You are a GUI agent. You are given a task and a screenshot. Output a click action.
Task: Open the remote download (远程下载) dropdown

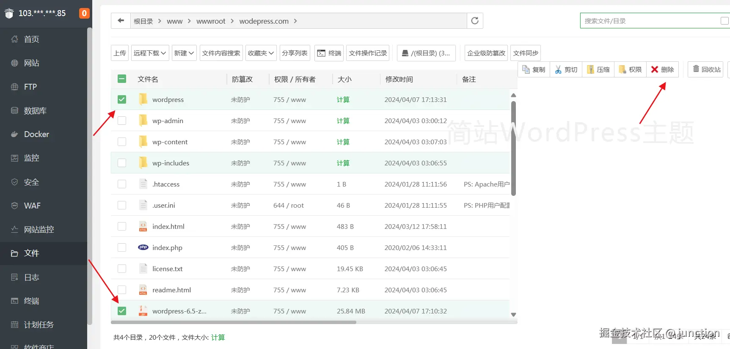tap(150, 53)
